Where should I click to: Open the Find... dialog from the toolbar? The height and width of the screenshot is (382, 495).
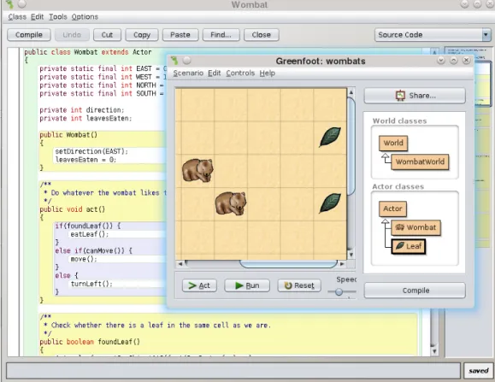coord(221,35)
